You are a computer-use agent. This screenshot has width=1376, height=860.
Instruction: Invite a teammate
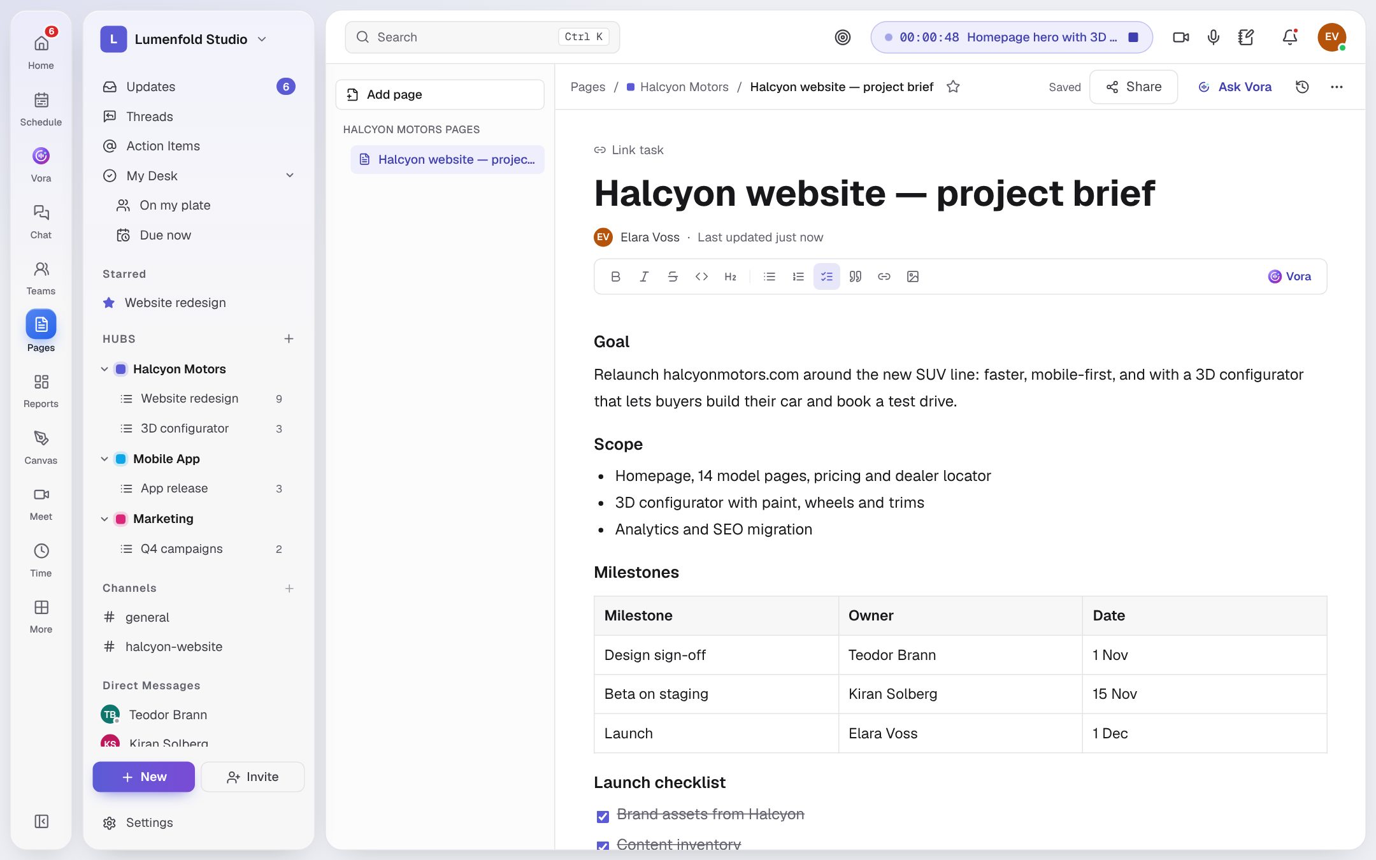coord(252,777)
